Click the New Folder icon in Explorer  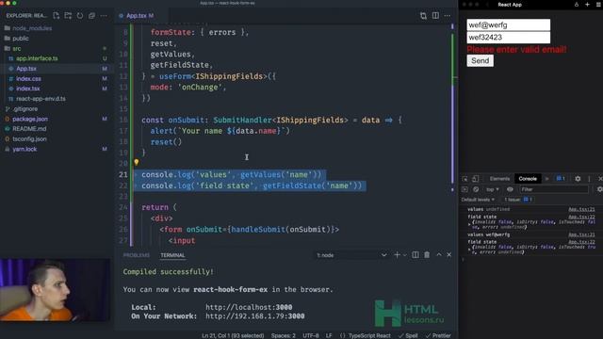pyautogui.click(x=68, y=15)
